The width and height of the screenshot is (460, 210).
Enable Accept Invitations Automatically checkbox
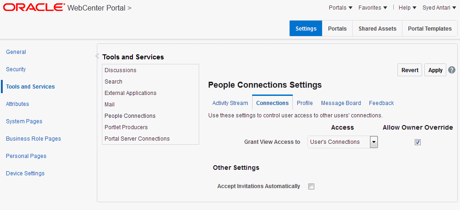[x=311, y=187]
